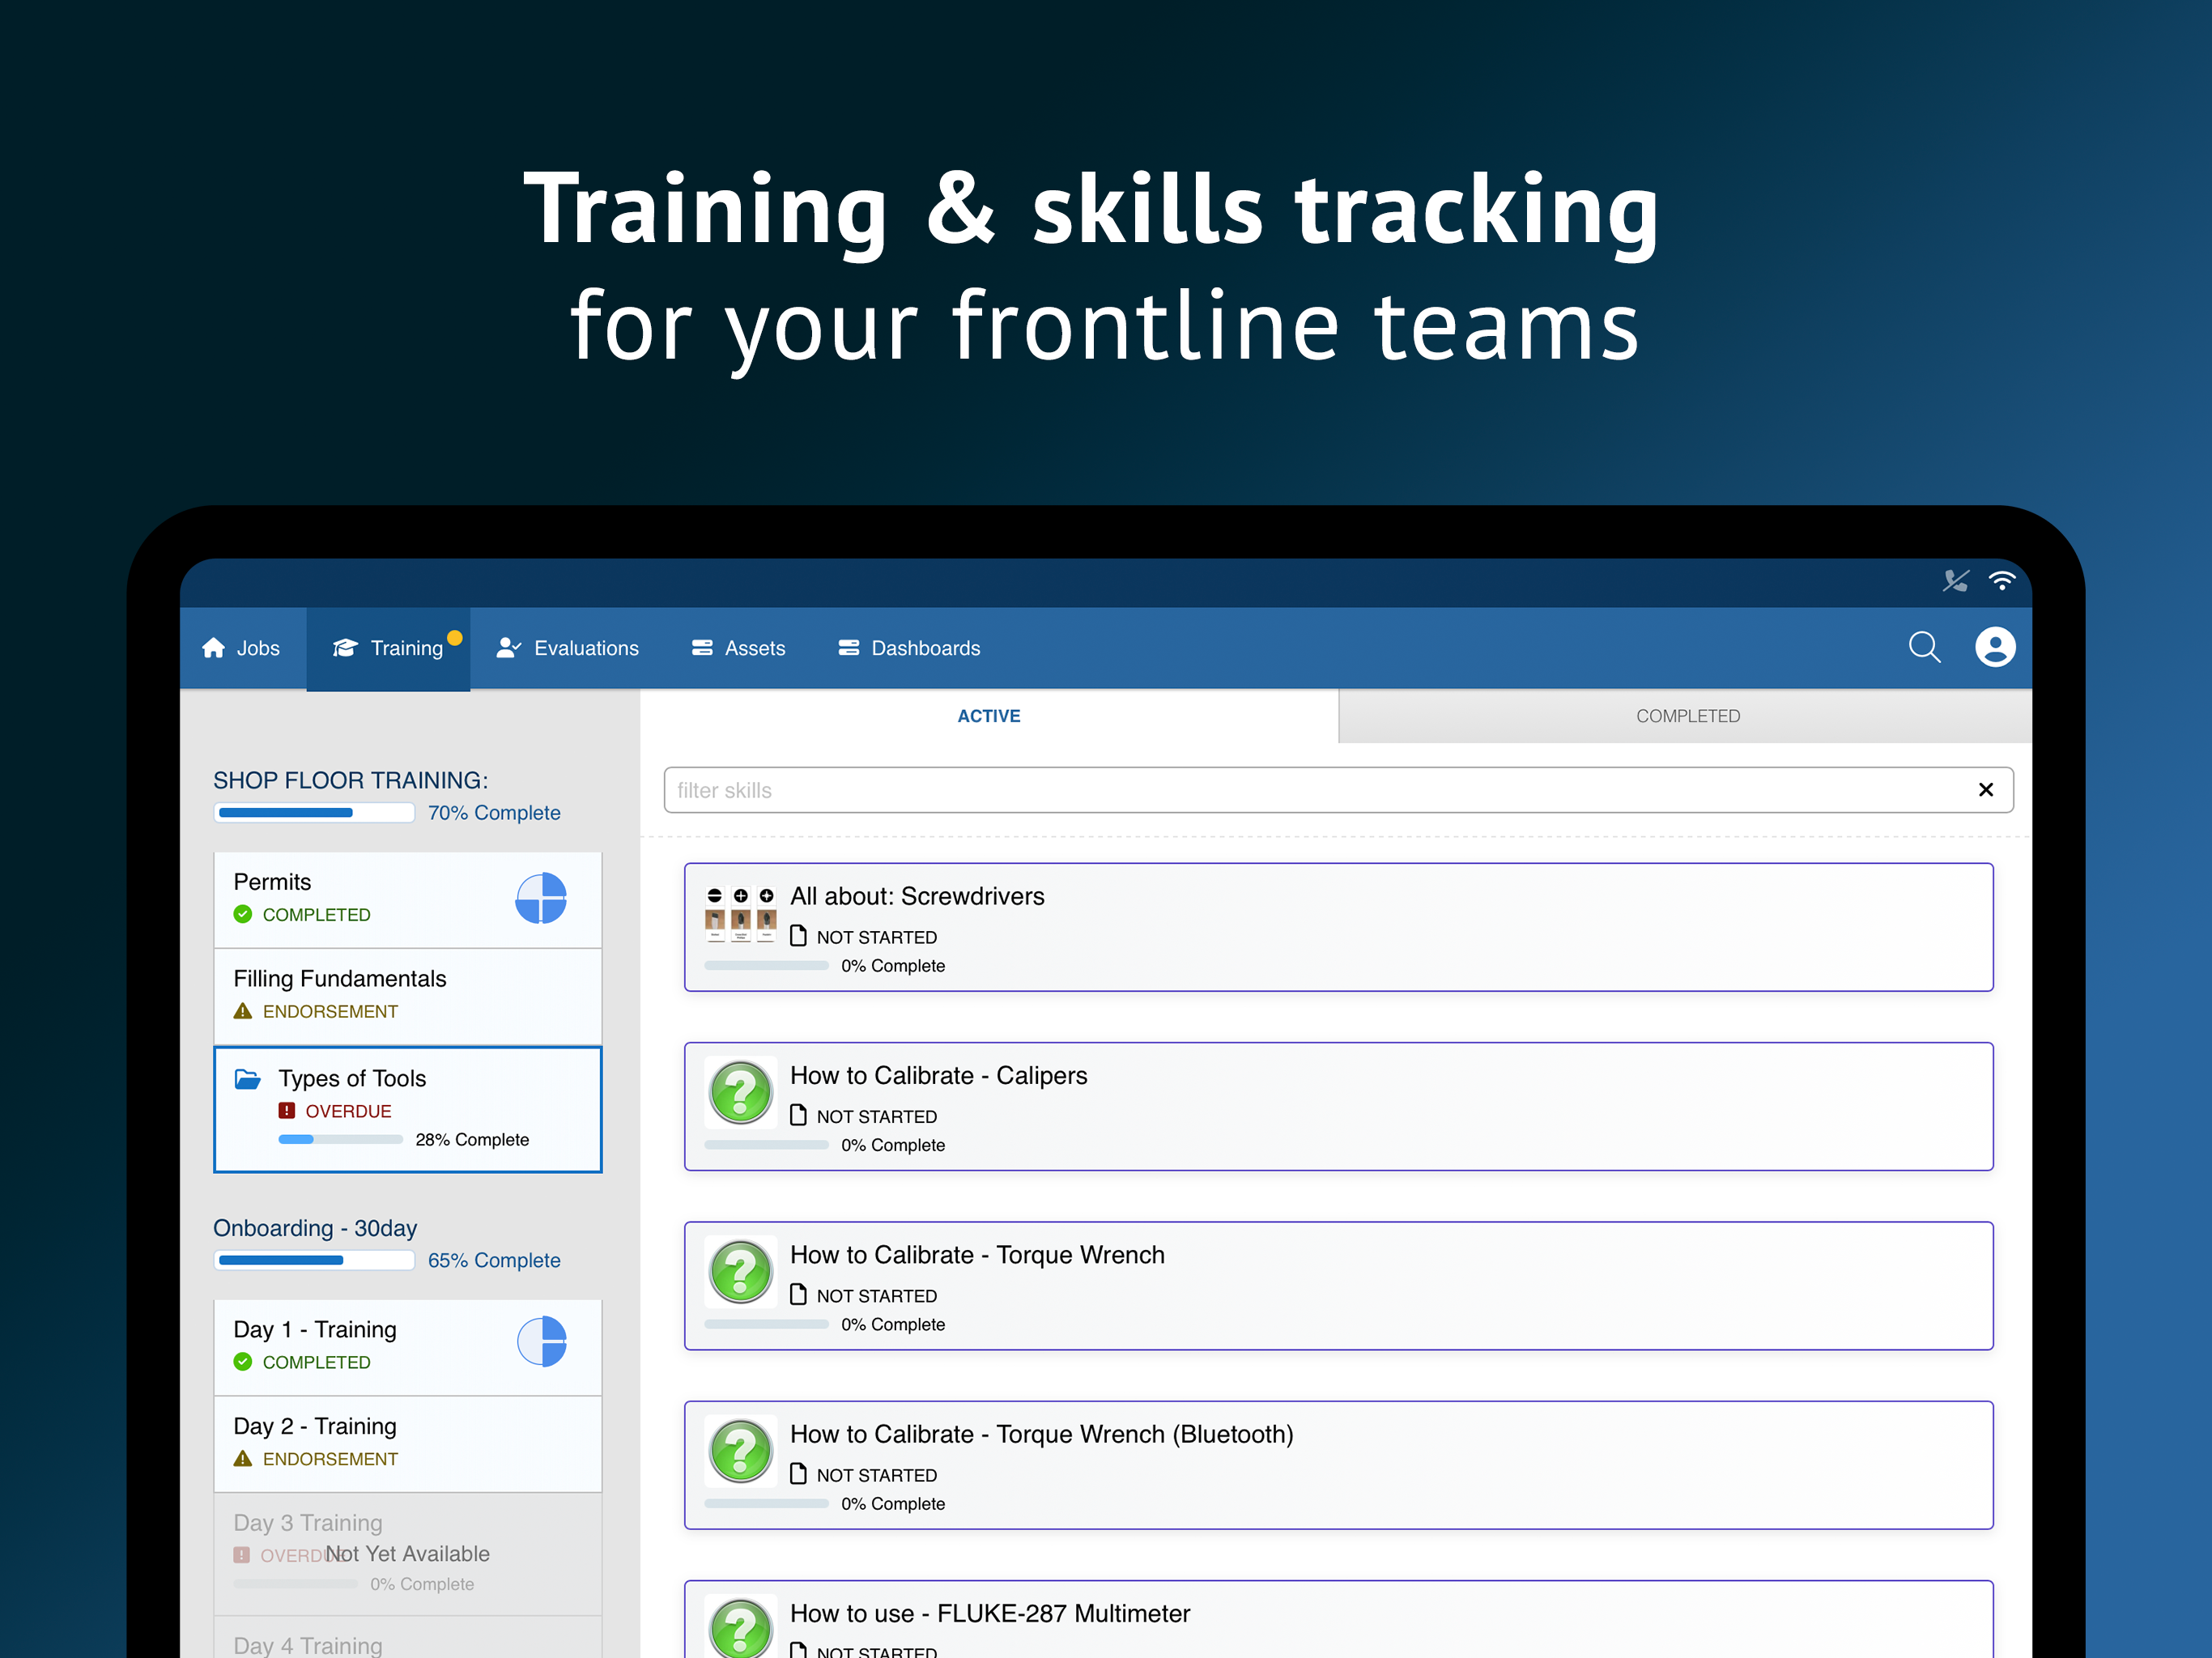Viewport: 2212px width, 1658px height.
Task: Select the Permits training item
Action: (x=408, y=899)
